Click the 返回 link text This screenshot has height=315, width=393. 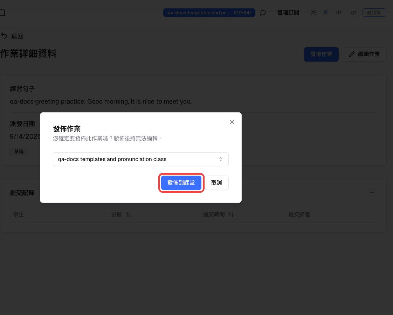point(17,36)
